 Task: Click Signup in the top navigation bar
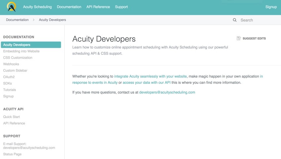271,7
